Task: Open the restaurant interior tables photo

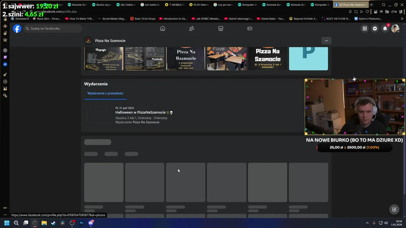Action: [226, 59]
